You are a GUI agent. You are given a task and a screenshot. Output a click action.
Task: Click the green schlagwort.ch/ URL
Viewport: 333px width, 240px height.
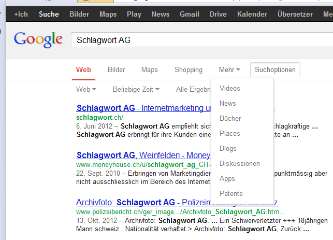click(x=99, y=117)
